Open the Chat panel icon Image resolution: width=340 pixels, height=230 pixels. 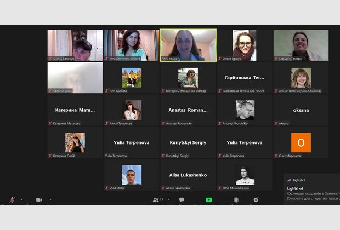[182, 200]
